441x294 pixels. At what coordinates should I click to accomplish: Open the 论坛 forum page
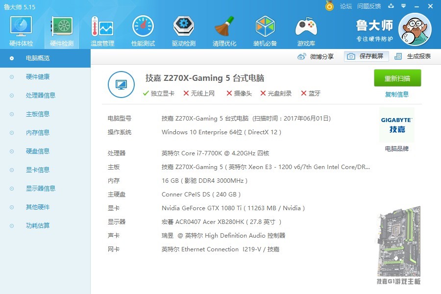tap(346, 6)
